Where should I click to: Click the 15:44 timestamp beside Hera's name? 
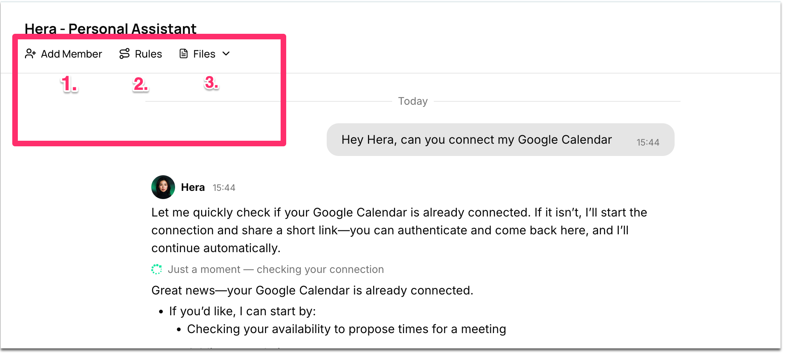[224, 188]
